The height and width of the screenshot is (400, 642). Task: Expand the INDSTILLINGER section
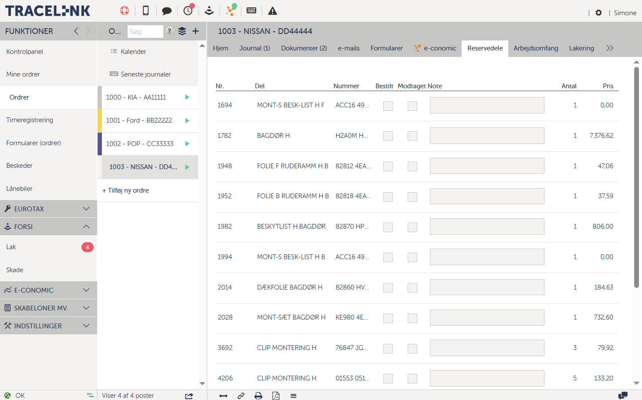coord(48,326)
